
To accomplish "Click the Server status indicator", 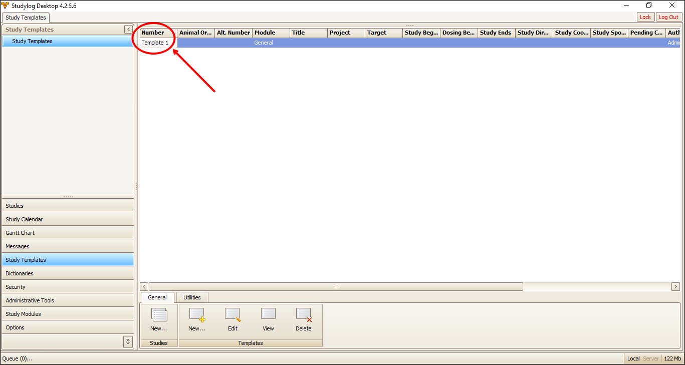I will [x=651, y=358].
